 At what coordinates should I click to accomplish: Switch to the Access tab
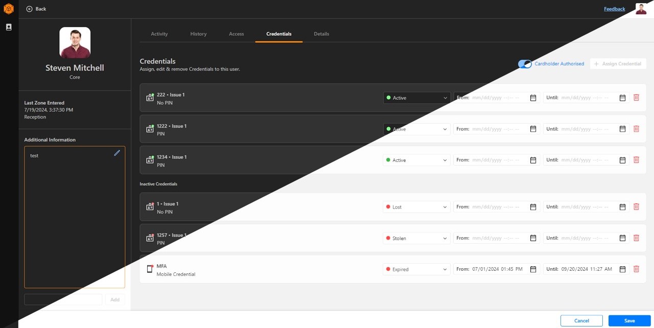[236, 34]
